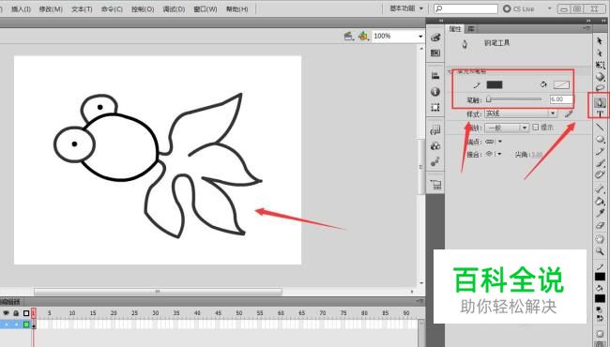Screen dimensions: 610x347
Task: Open the Align panel icon in dock
Action: pyautogui.click(x=435, y=76)
